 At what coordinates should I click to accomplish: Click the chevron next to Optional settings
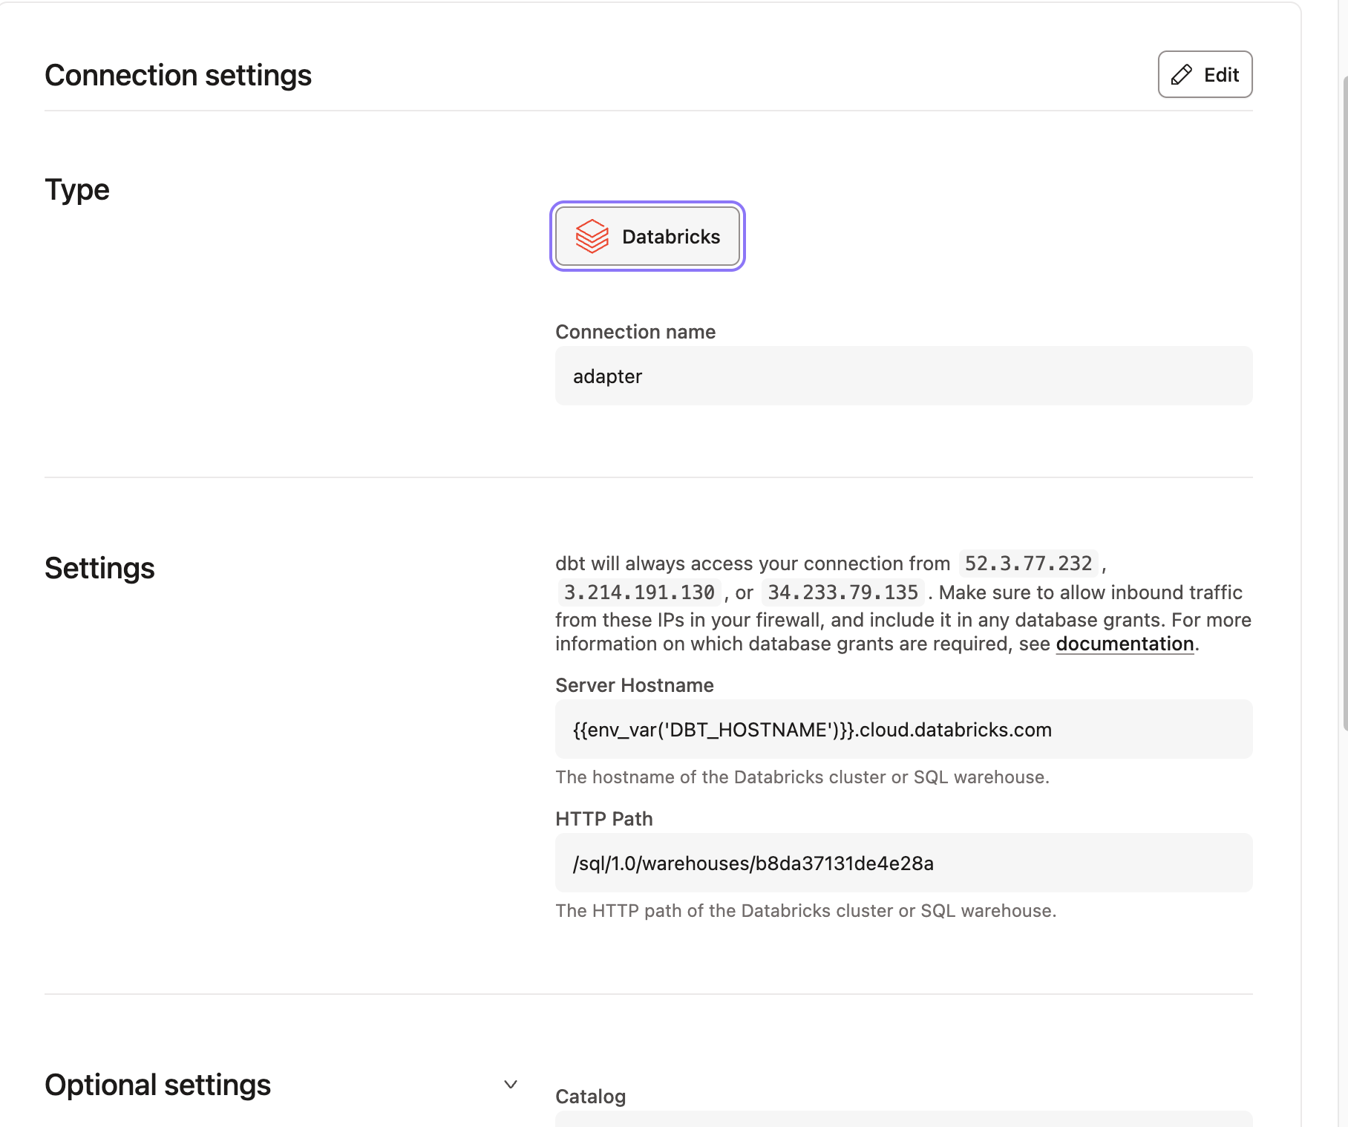point(510,1085)
